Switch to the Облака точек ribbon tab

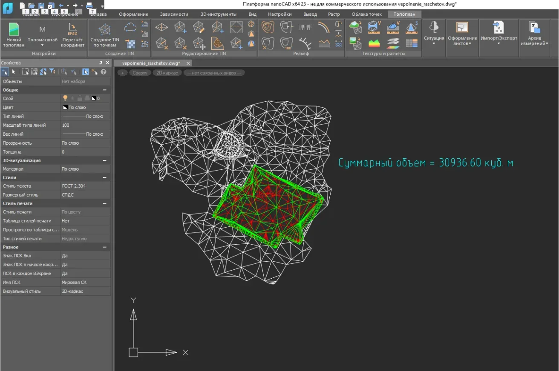[366, 14]
